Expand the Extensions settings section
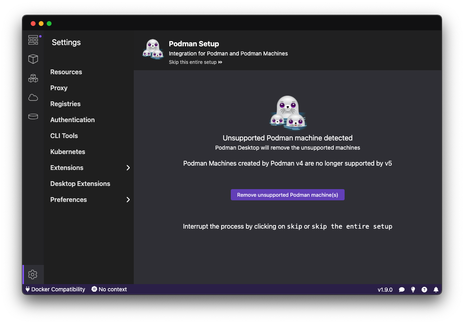This screenshot has height=324, width=464. click(x=66, y=168)
